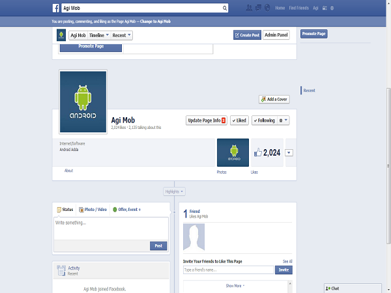Click Agi Mob page title text
The image size is (391, 293).
point(123,120)
